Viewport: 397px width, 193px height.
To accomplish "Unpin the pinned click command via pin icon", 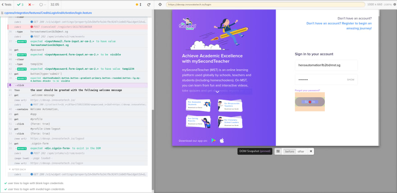I will [x=9, y=85].
